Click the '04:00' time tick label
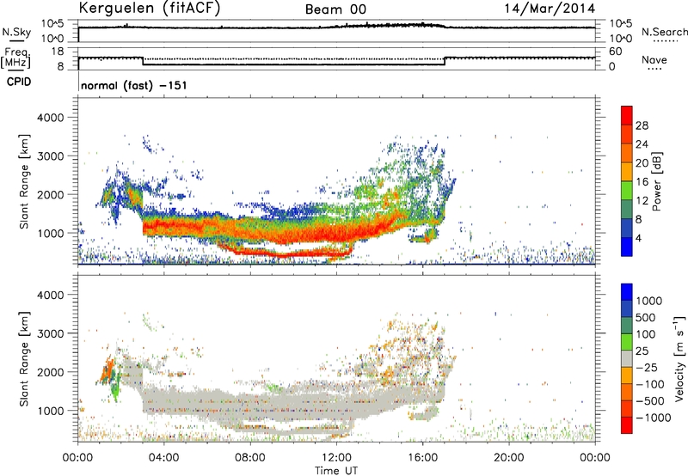 click(163, 458)
